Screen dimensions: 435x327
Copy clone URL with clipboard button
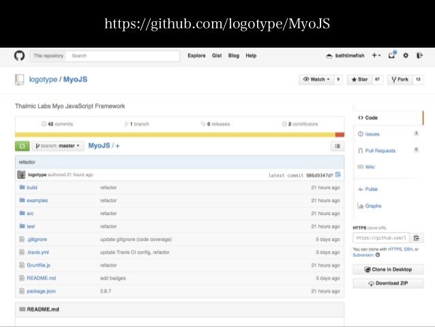point(417,238)
